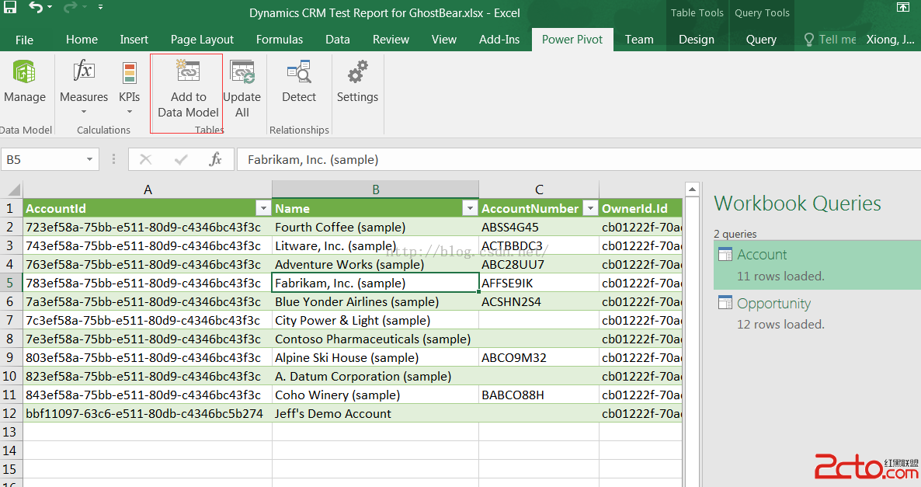The image size is (921, 487).
Task: Open the AccountNumber column filter dropdown
Action: pyautogui.click(x=590, y=208)
